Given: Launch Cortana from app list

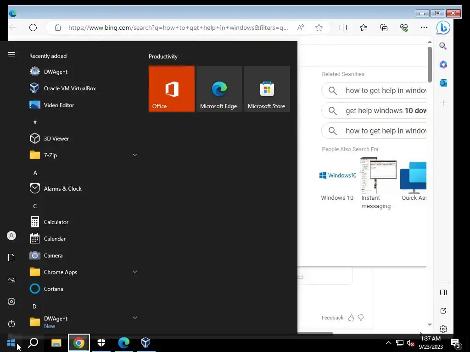Looking at the screenshot, I should point(84,289).
